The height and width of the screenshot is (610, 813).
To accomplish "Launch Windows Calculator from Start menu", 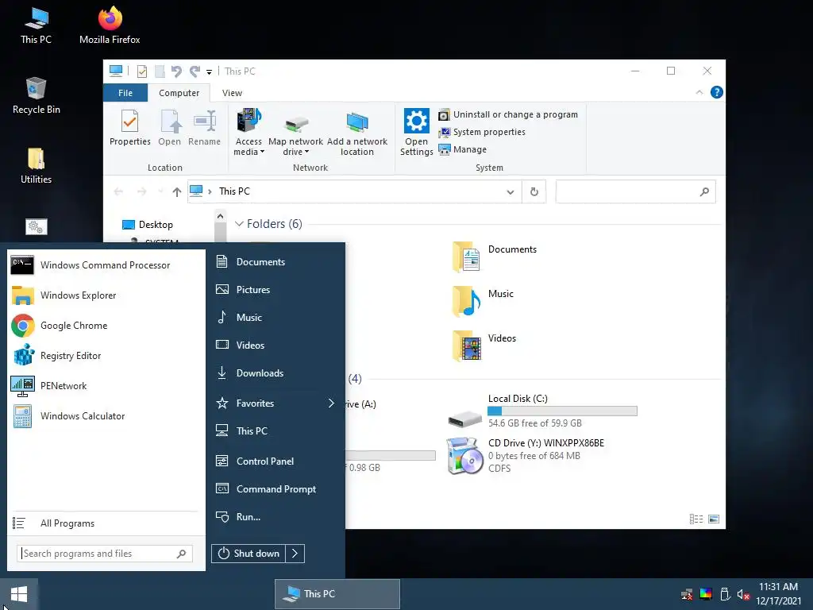I will pos(106,416).
